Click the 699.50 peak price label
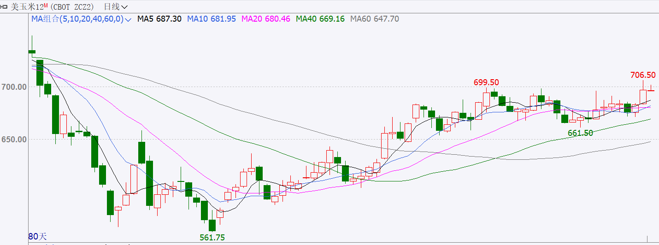 point(486,82)
